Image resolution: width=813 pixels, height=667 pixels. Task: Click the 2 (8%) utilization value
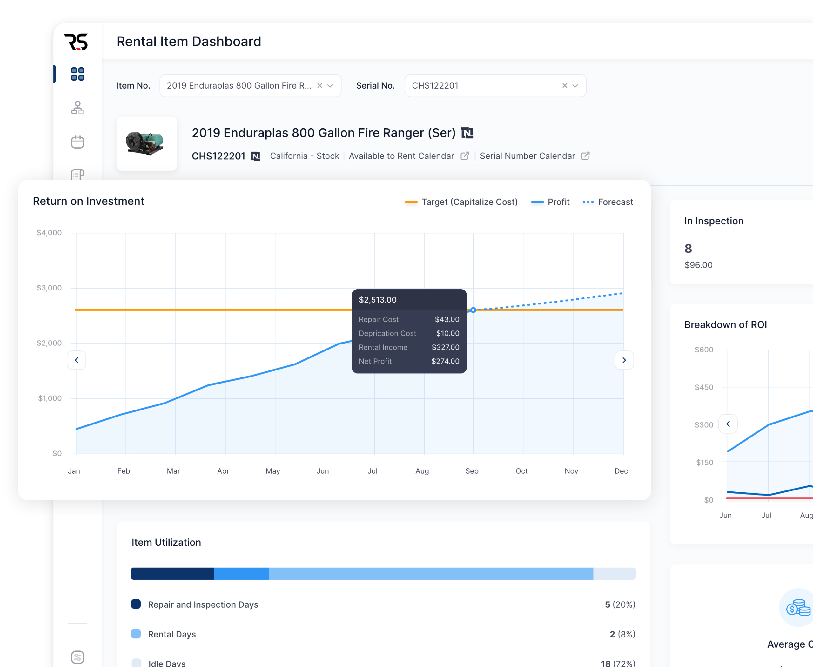(622, 634)
